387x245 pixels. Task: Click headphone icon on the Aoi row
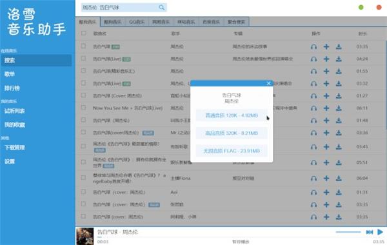pyautogui.click(x=313, y=192)
